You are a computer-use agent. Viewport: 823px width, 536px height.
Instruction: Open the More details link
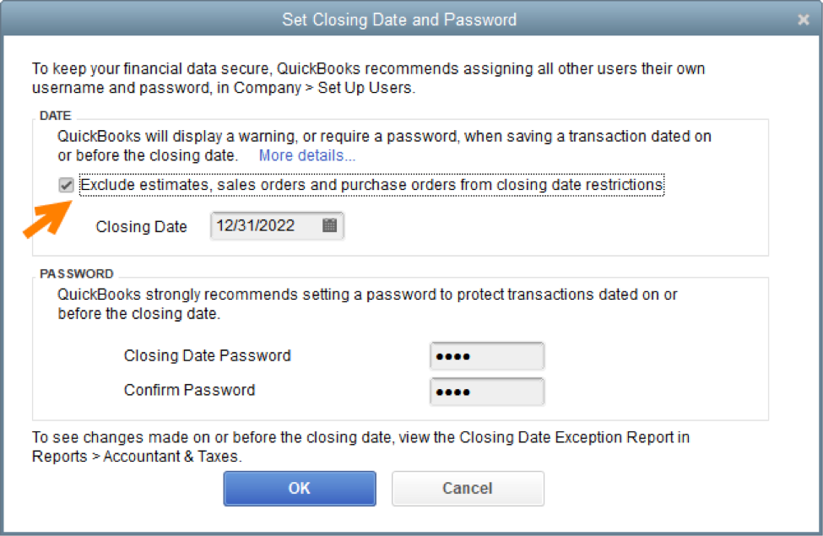307,155
